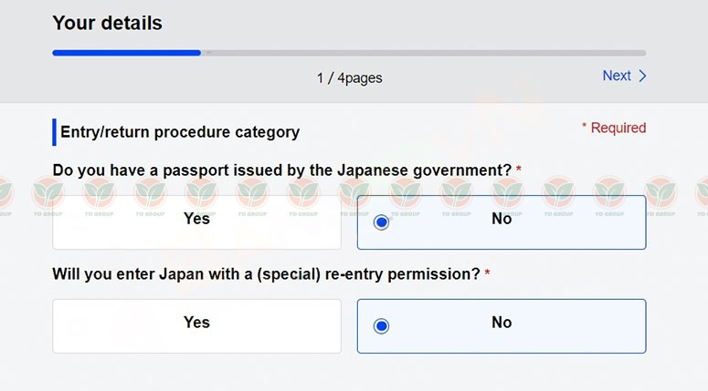The image size is (708, 391).
Task: Click the filled radio dot in re-entry No box
Action: pyautogui.click(x=382, y=326)
